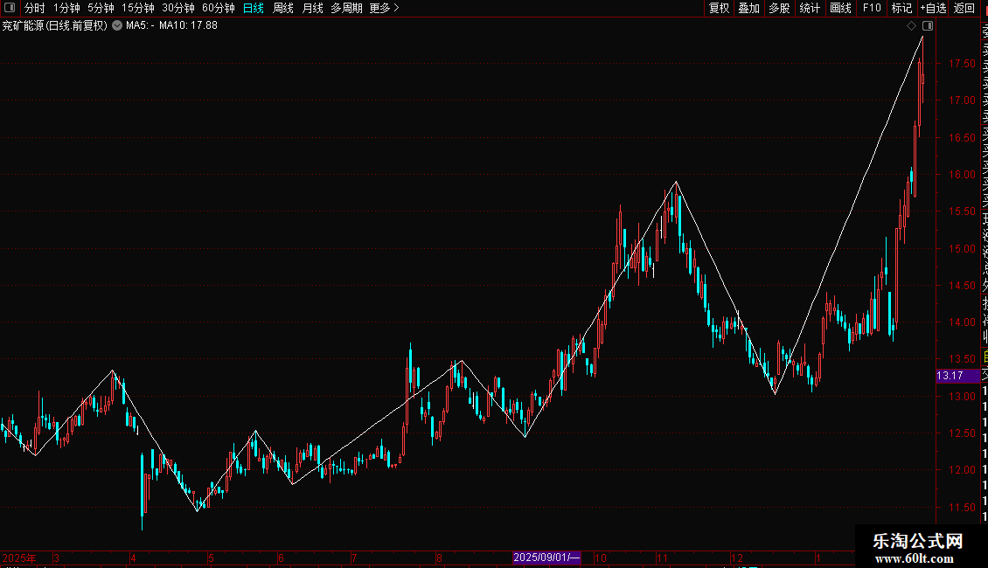Open 多周期 multi-period view
This screenshot has height=568, width=988.
point(346,8)
